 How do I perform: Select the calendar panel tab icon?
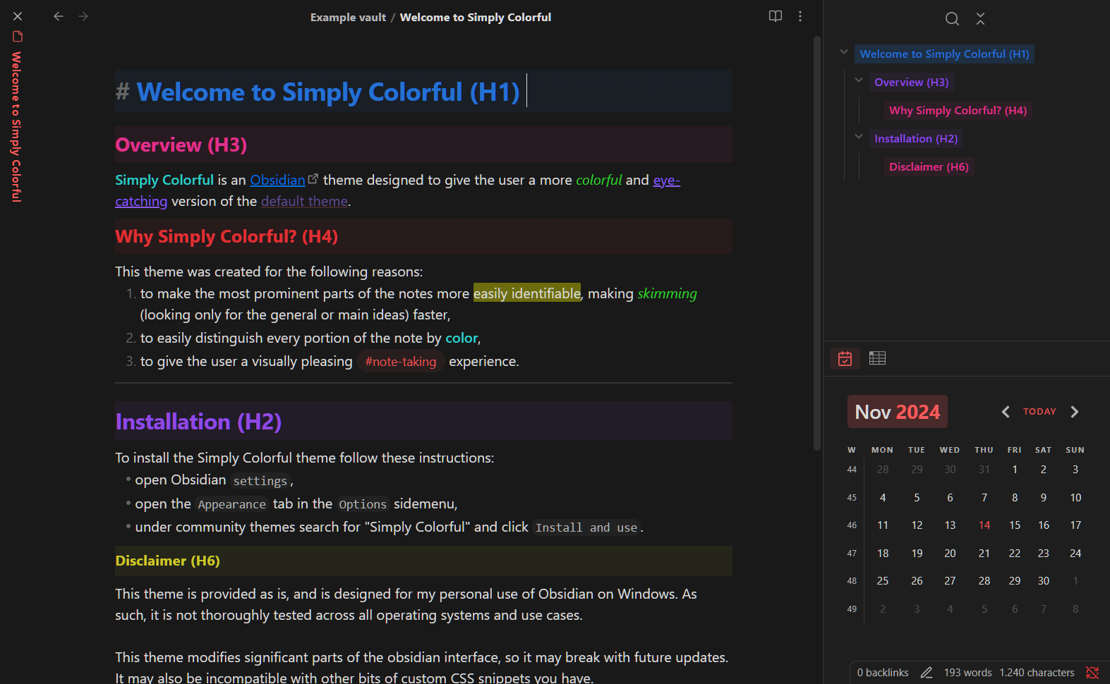click(845, 358)
